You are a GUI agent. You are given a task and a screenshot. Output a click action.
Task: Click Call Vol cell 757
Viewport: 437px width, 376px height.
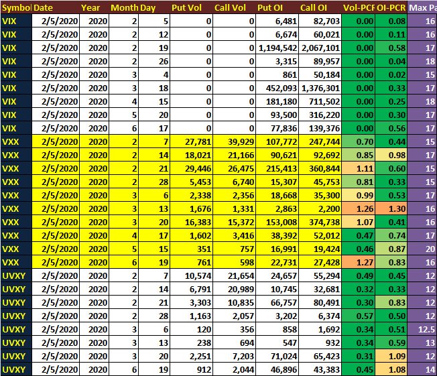pos(235,249)
